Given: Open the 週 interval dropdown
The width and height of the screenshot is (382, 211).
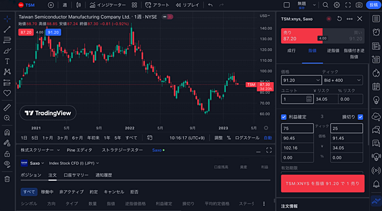Looking at the screenshot, I should 65,5.
